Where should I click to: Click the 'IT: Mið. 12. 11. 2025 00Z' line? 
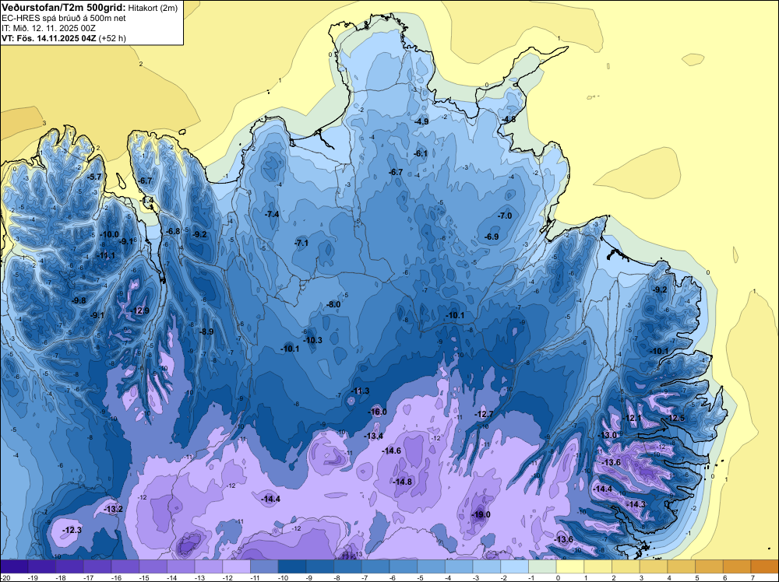coord(48,28)
